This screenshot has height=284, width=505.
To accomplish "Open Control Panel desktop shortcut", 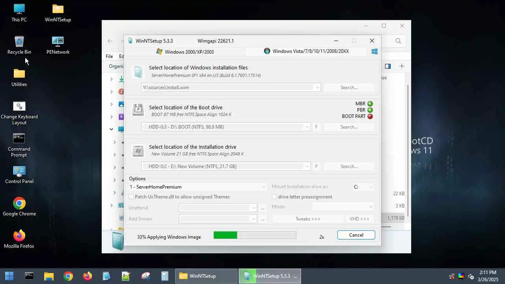I will [x=19, y=174].
